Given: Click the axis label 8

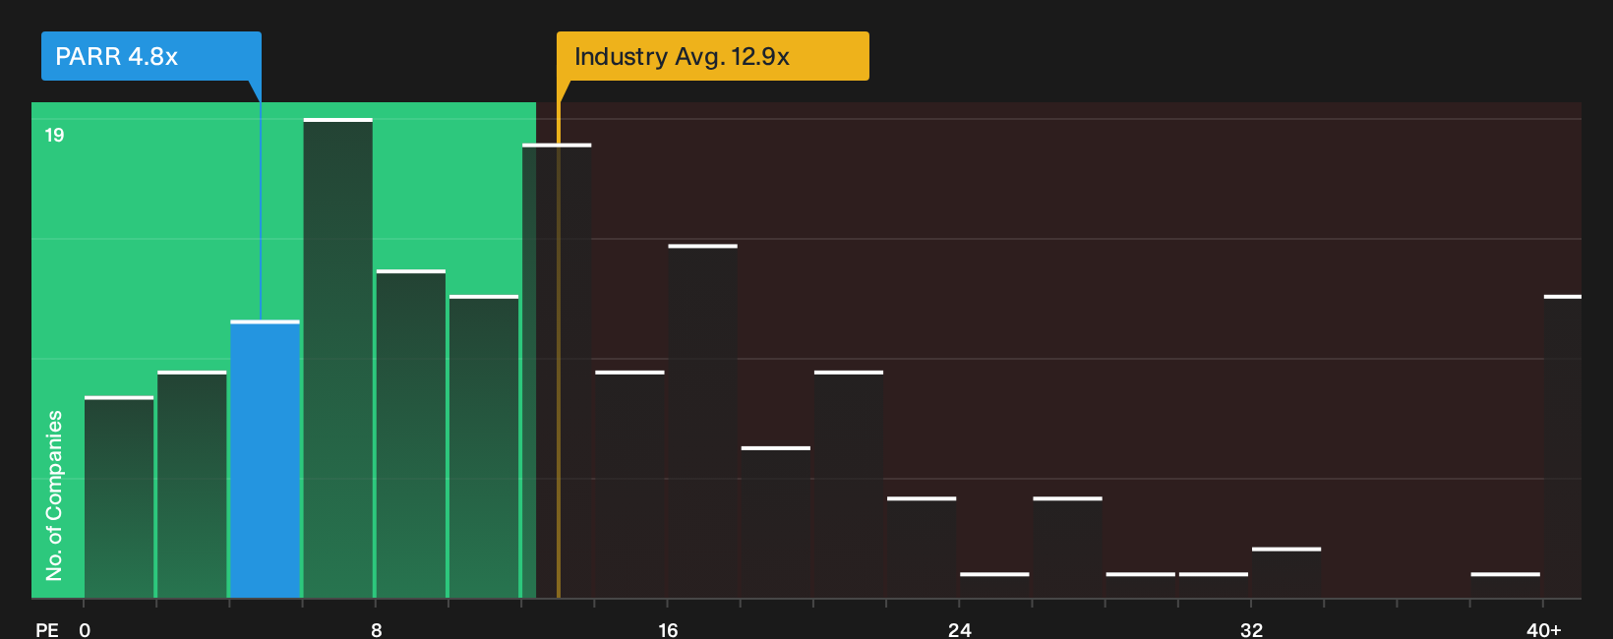Looking at the screenshot, I should tap(376, 629).
